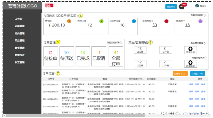Switch to the orange 待接单 (12) tab
Viewport: 213px width, 118px height.
pos(180,74)
